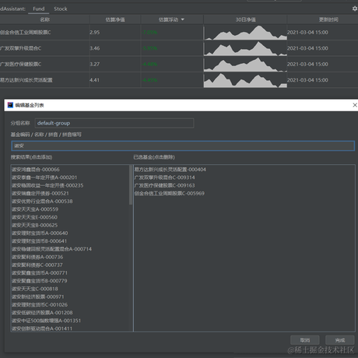Screen dimensions: 358x358
Task: Open the settings gear in the tool window
Action: [355, 9]
